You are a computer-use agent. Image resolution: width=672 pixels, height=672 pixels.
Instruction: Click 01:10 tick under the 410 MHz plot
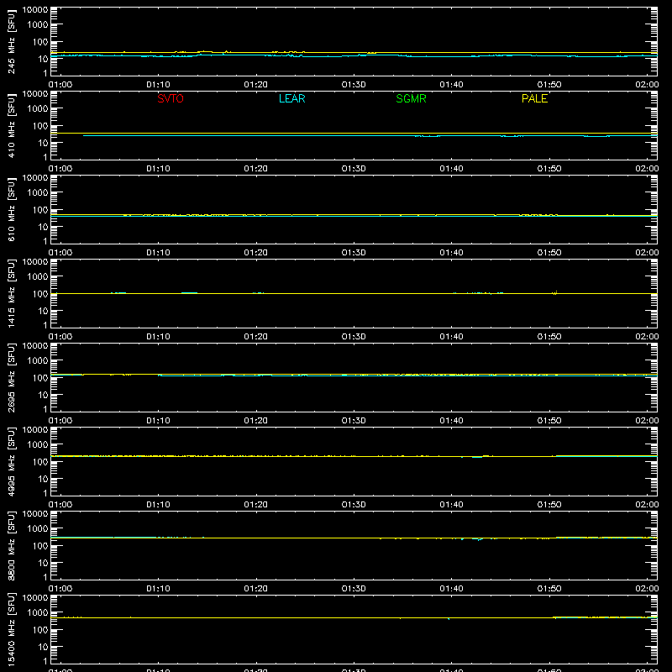tap(158, 169)
